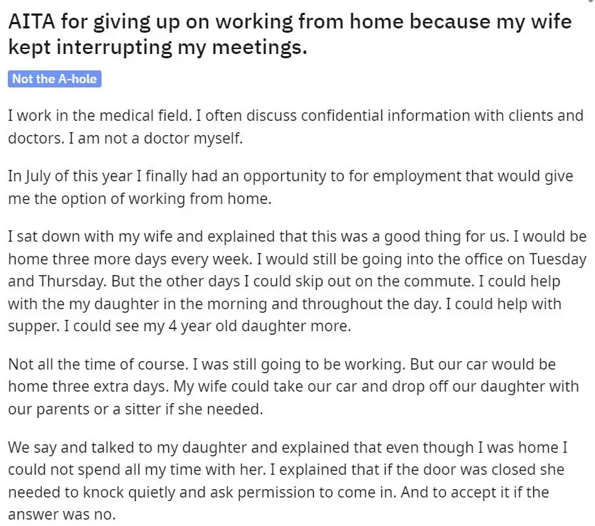
Task: Click the word "Thursday" in the post body
Action: click(x=72, y=281)
